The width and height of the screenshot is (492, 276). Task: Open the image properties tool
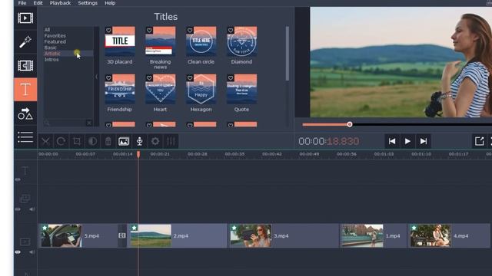pos(124,141)
